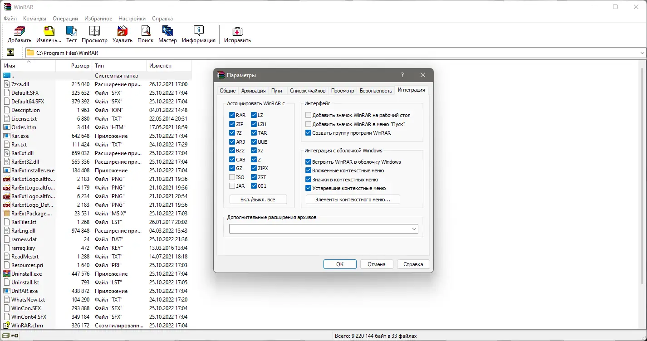The height and width of the screenshot is (341, 647).
Task: Switch to the Пути tab
Action: point(277,90)
